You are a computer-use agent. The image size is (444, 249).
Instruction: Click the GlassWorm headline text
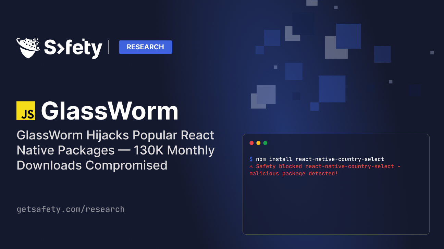point(110,111)
